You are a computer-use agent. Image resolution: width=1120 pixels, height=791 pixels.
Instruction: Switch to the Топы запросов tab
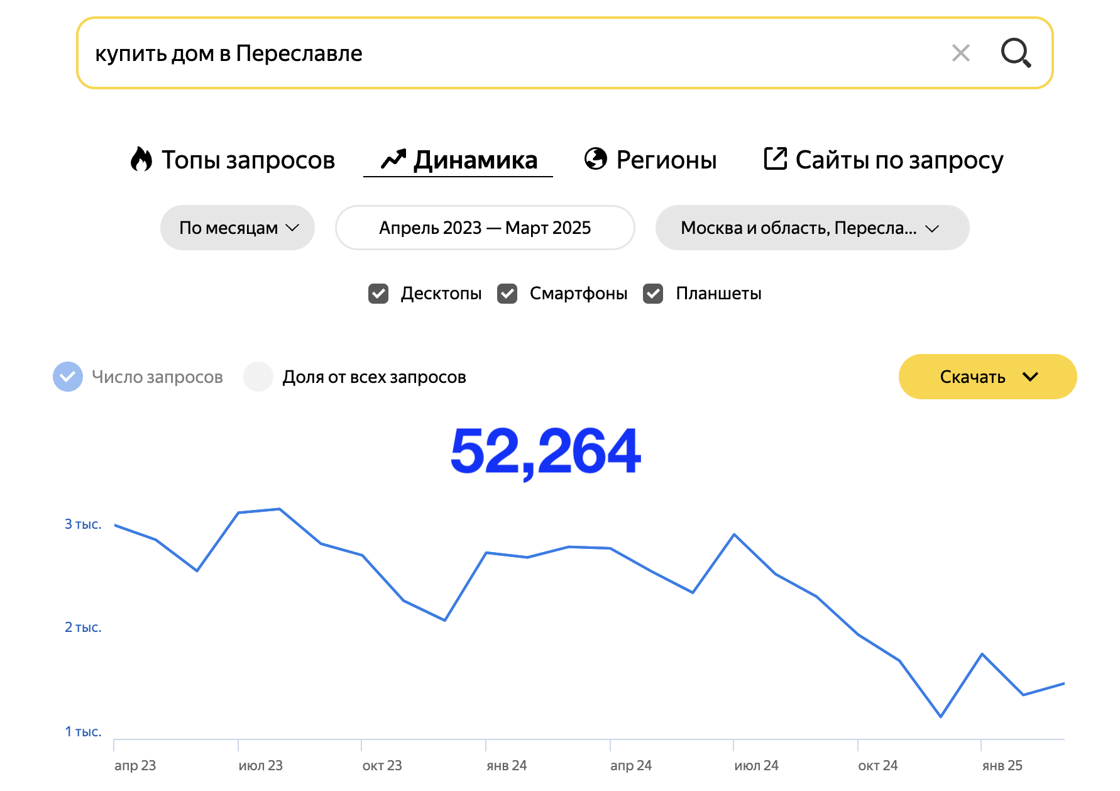tap(248, 160)
